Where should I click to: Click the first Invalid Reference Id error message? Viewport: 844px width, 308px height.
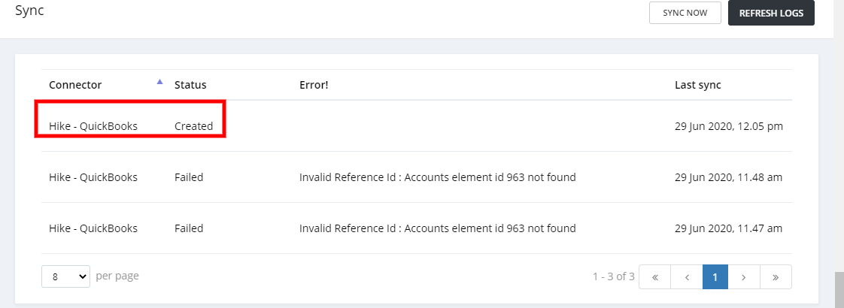pos(437,177)
